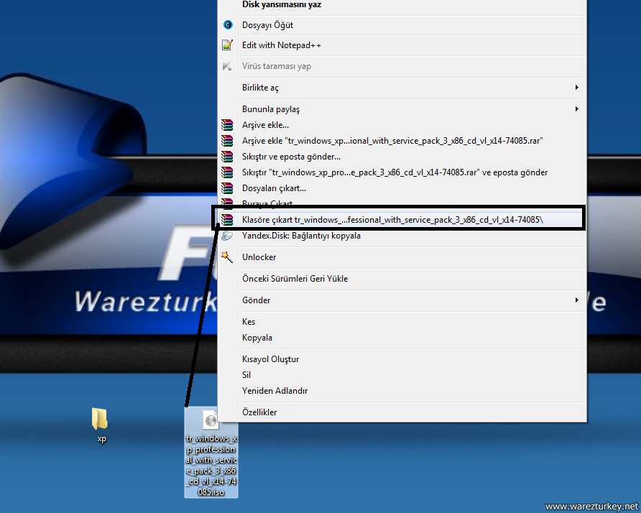Expand the Gönder submenu arrow
The height and width of the screenshot is (513, 641).
(576, 300)
